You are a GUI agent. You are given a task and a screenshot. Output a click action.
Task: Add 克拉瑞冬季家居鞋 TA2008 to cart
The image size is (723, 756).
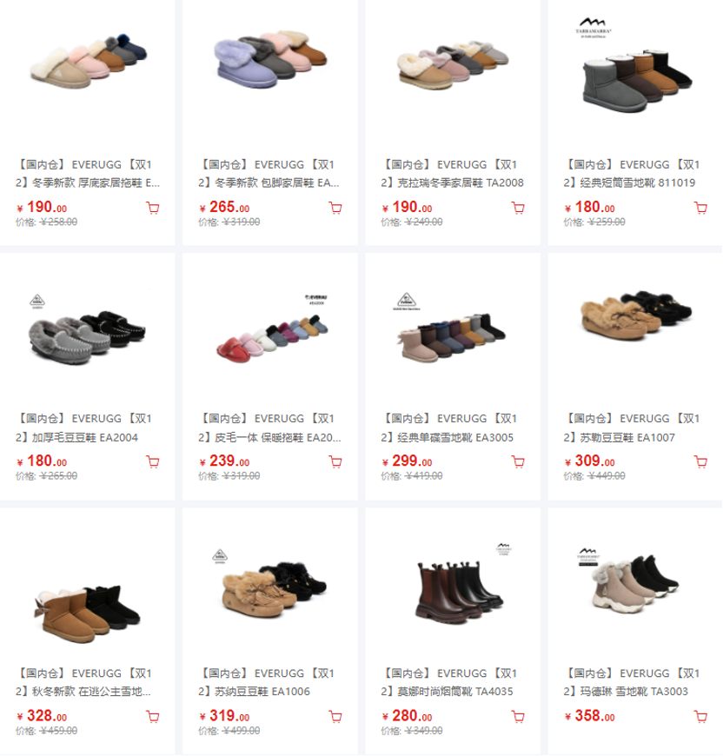[518, 209]
